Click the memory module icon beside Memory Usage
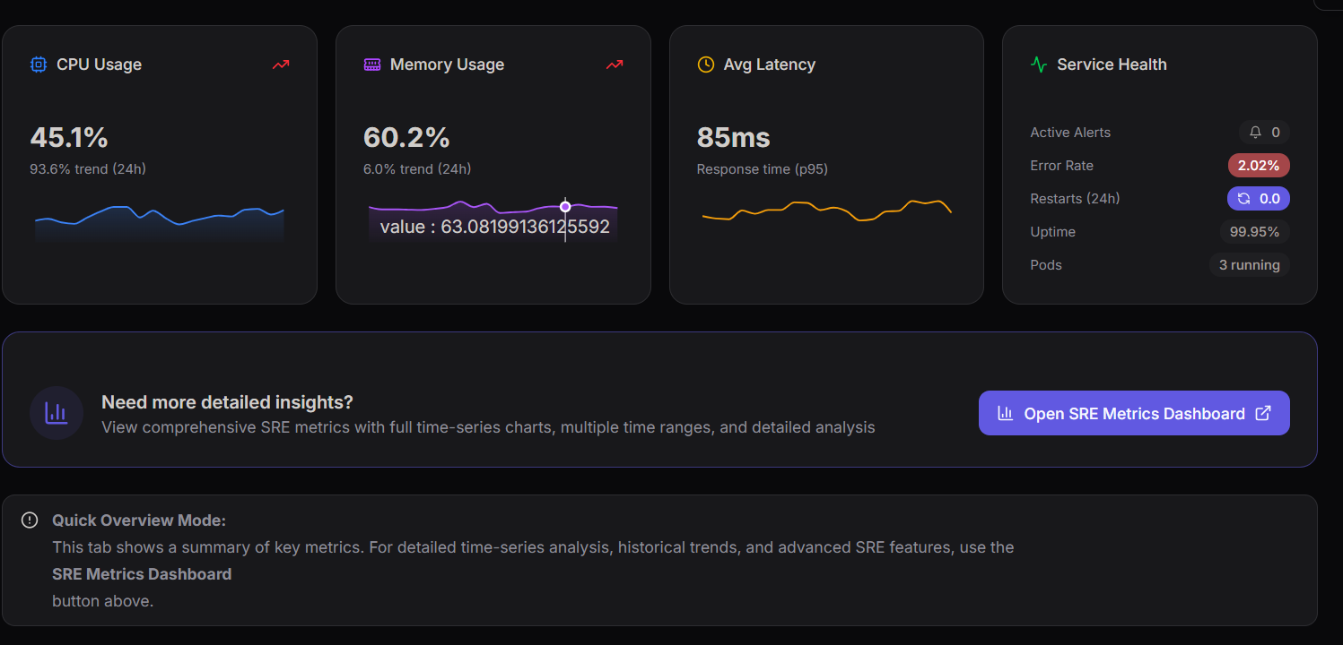The width and height of the screenshot is (1343, 645). click(371, 64)
